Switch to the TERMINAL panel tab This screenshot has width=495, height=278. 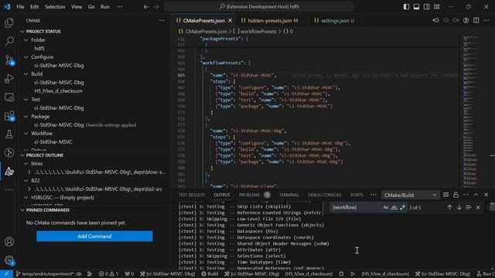[x=288, y=195]
